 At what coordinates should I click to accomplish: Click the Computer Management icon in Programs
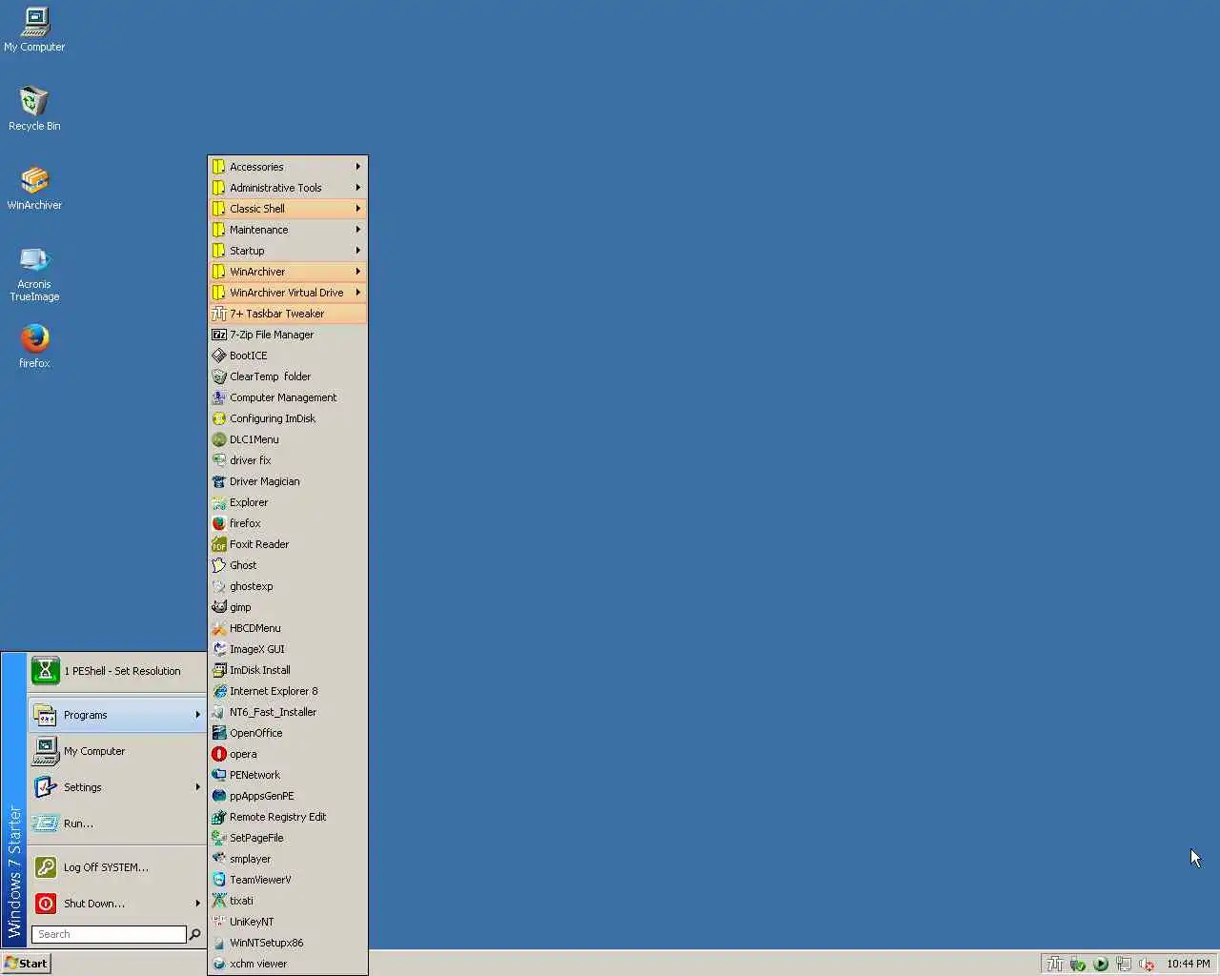219,397
